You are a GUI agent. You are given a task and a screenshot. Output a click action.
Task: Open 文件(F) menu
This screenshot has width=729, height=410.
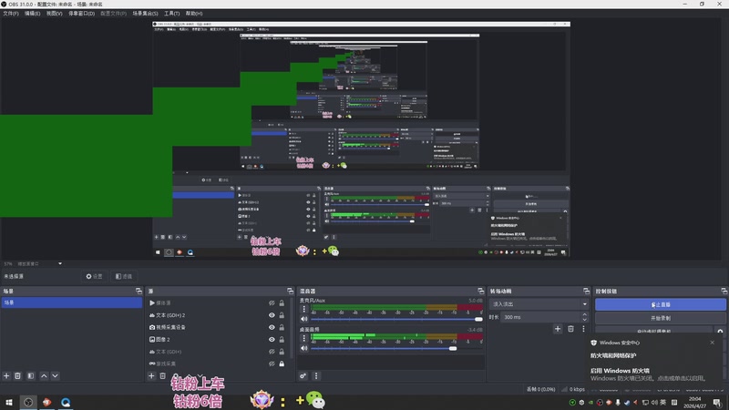point(11,14)
